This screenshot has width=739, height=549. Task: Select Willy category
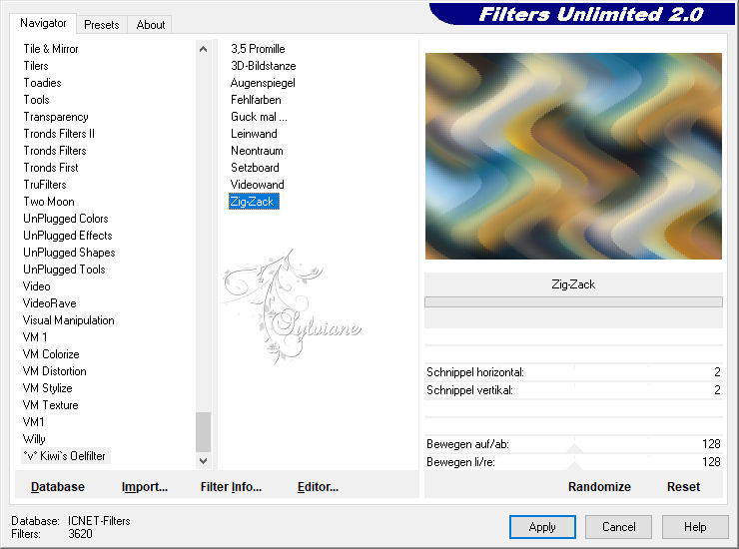tap(34, 439)
